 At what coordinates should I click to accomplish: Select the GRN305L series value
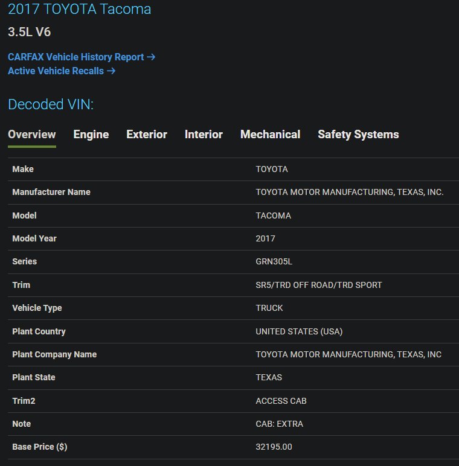click(x=274, y=261)
